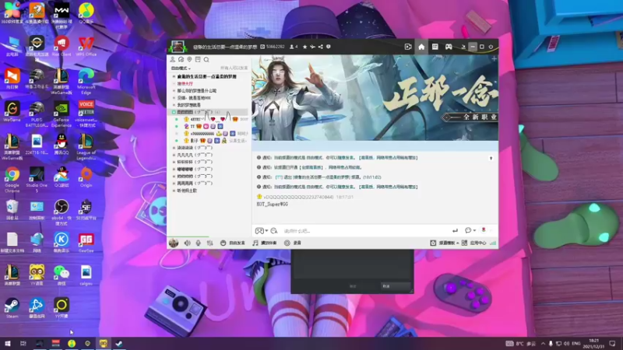Search channels with the magnifier icon

pyautogui.click(x=206, y=60)
